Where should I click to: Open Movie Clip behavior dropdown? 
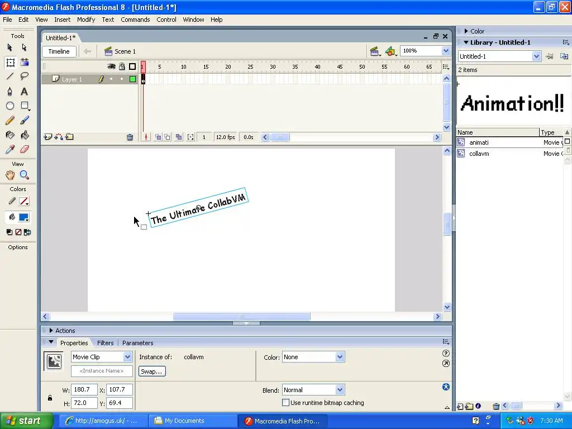[x=127, y=357]
